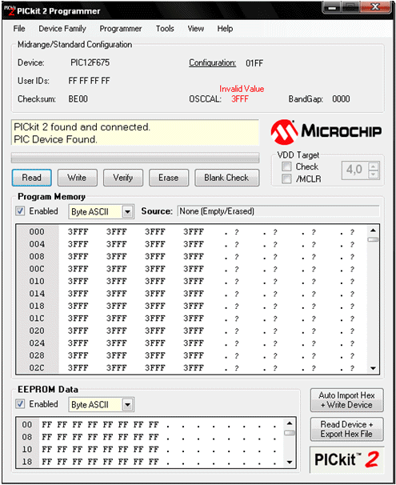Image resolution: width=396 pixels, height=485 pixels.
Task: Click the underlined Configuration link
Action: [x=212, y=62]
